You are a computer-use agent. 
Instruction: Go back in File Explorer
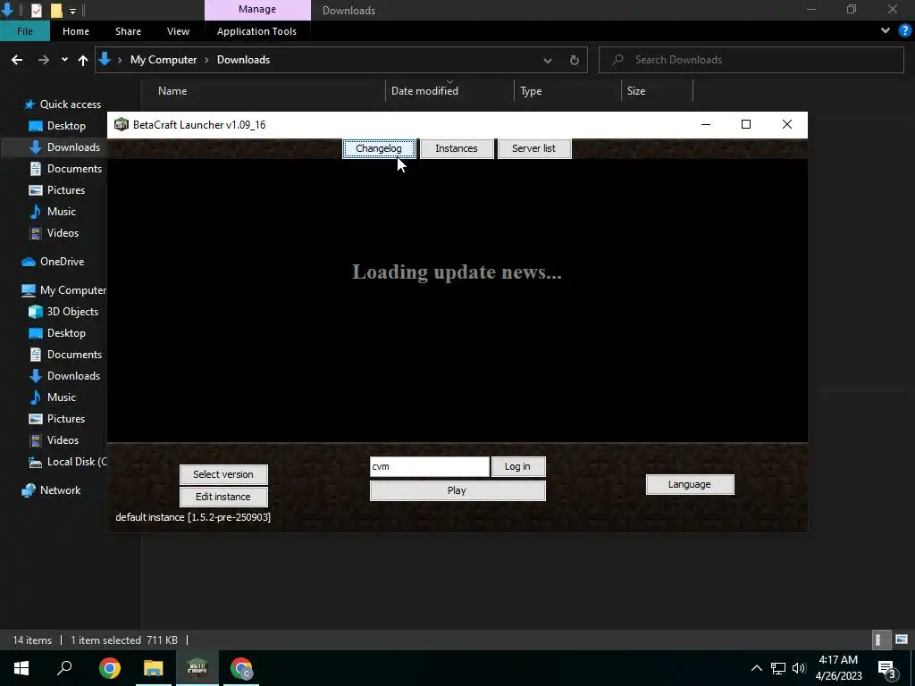pos(17,60)
